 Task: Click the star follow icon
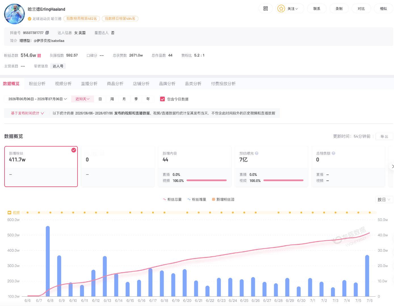pos(281,8)
